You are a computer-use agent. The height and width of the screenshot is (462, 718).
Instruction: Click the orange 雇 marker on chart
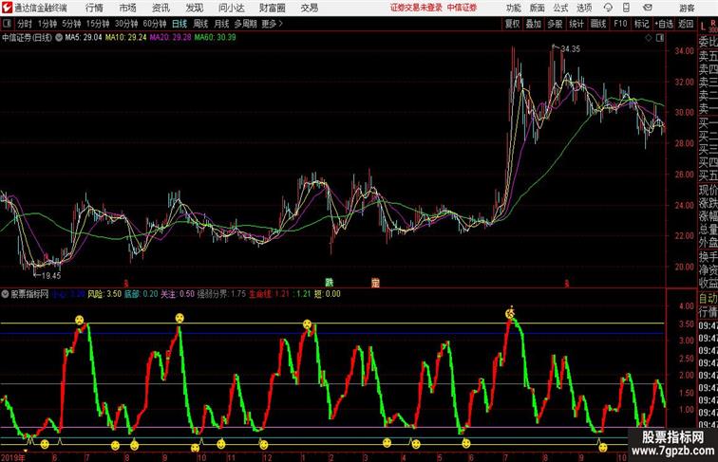click(x=375, y=283)
